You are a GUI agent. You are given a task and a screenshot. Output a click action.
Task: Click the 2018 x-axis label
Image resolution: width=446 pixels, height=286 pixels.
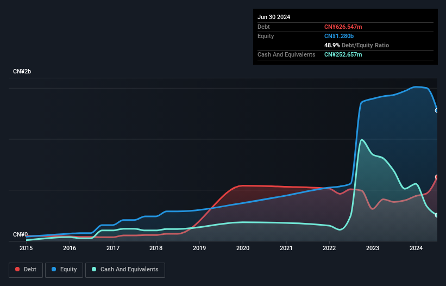[x=156, y=248]
